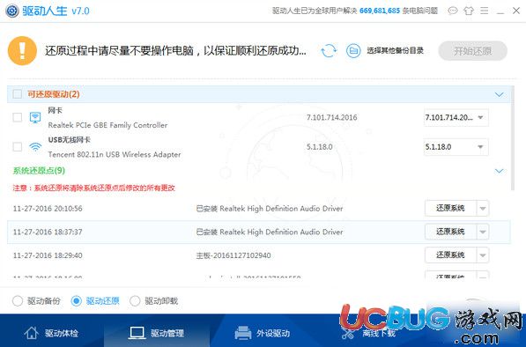526x347 pixels.
Task: Open the skin shirt icon
Action: 469,11
